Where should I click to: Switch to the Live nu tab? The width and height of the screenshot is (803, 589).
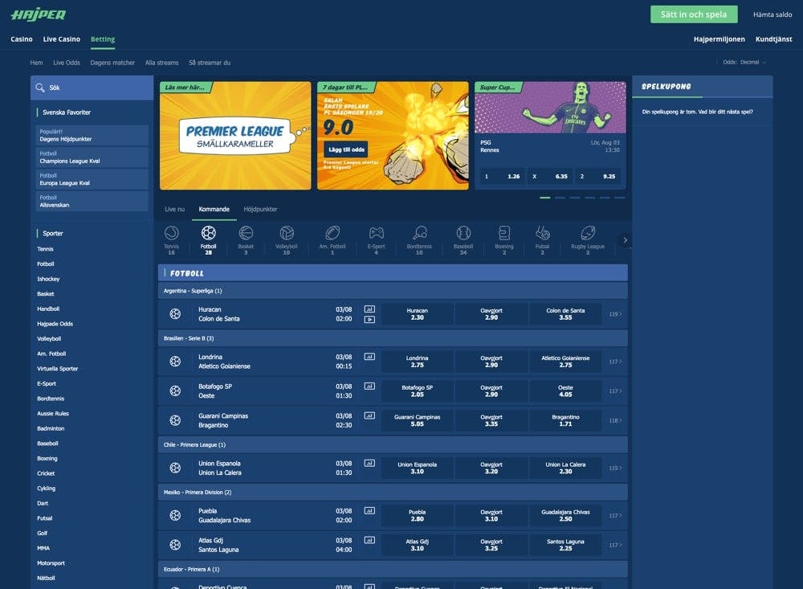tap(174, 209)
